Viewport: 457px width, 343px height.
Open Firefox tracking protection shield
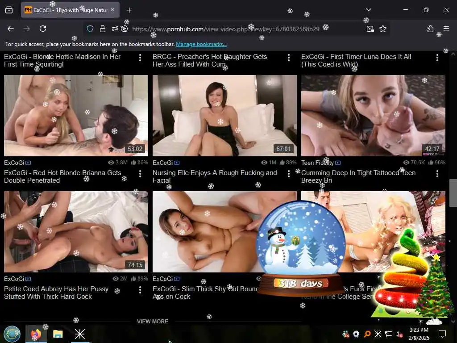tap(90, 29)
